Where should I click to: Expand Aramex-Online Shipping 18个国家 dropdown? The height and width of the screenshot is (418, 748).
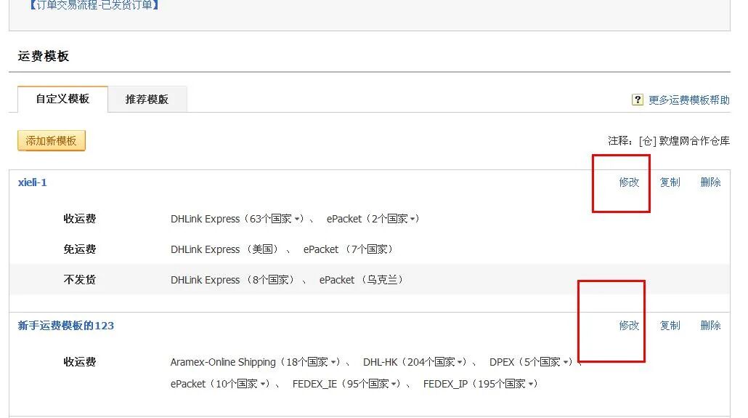333,362
